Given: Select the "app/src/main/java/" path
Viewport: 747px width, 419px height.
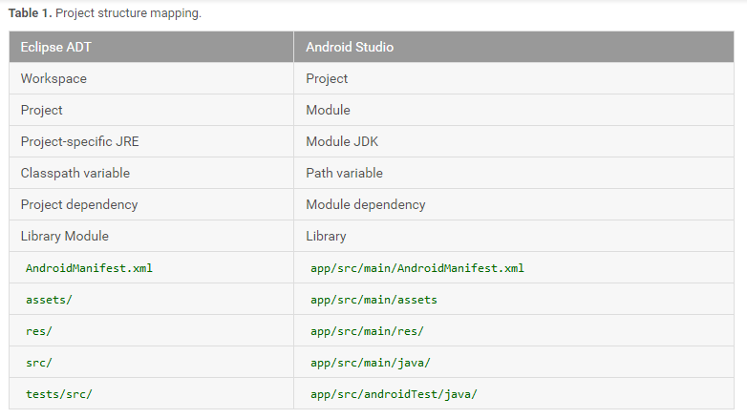Looking at the screenshot, I should [x=371, y=363].
